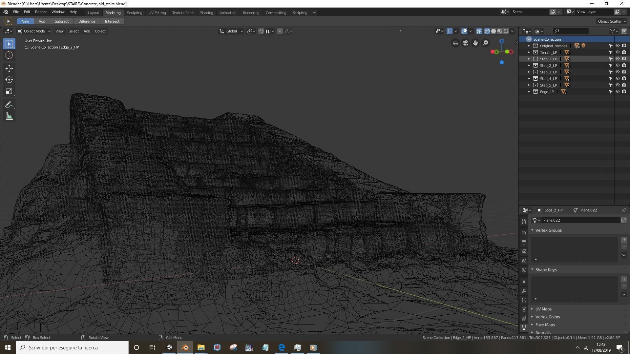The width and height of the screenshot is (630, 354).
Task: Switch to Wireframe viewport shading
Action: coord(487,31)
